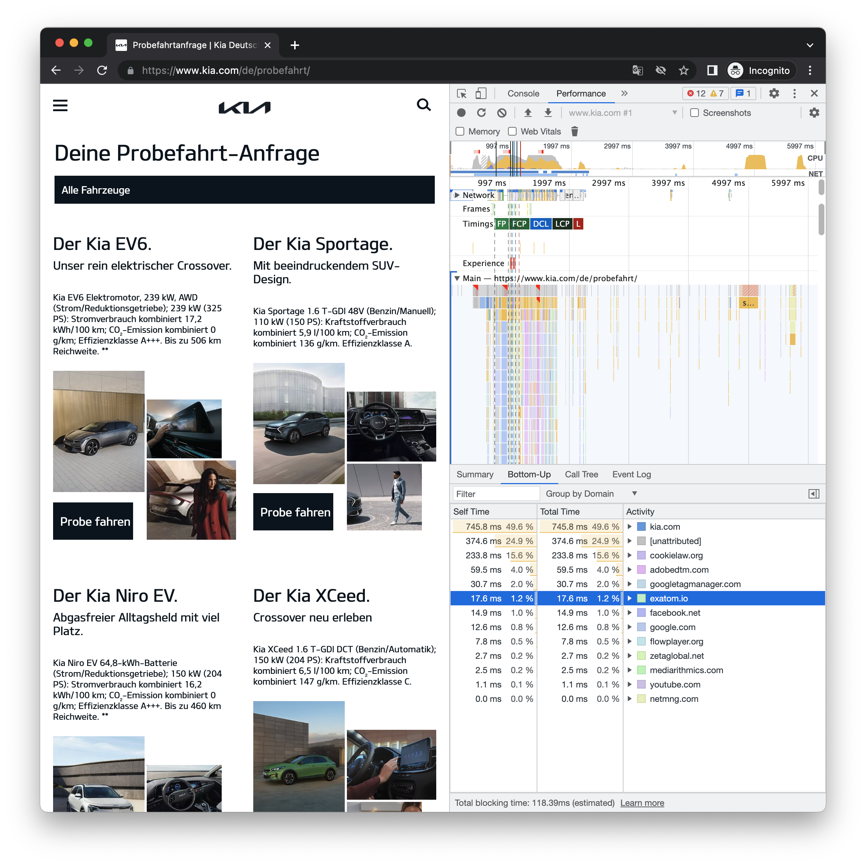Load a profile with upload icon

[528, 113]
